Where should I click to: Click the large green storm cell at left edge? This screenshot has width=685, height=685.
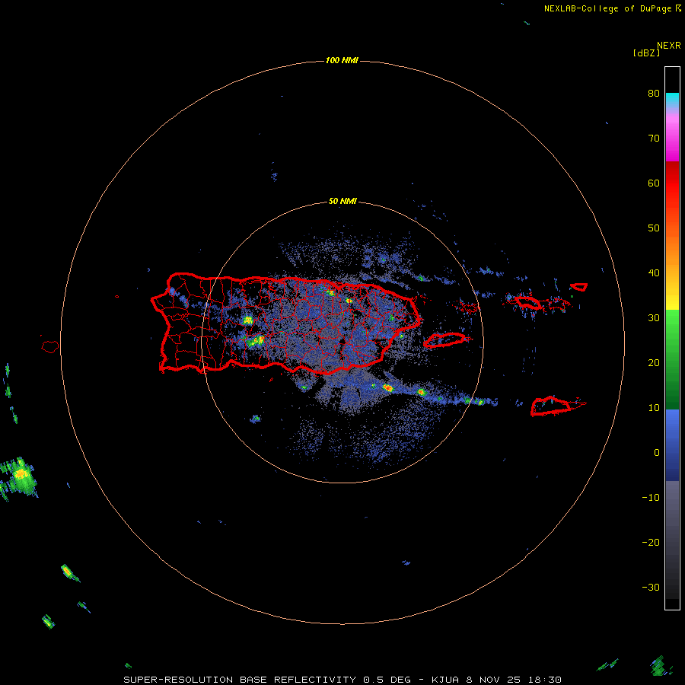click(19, 477)
